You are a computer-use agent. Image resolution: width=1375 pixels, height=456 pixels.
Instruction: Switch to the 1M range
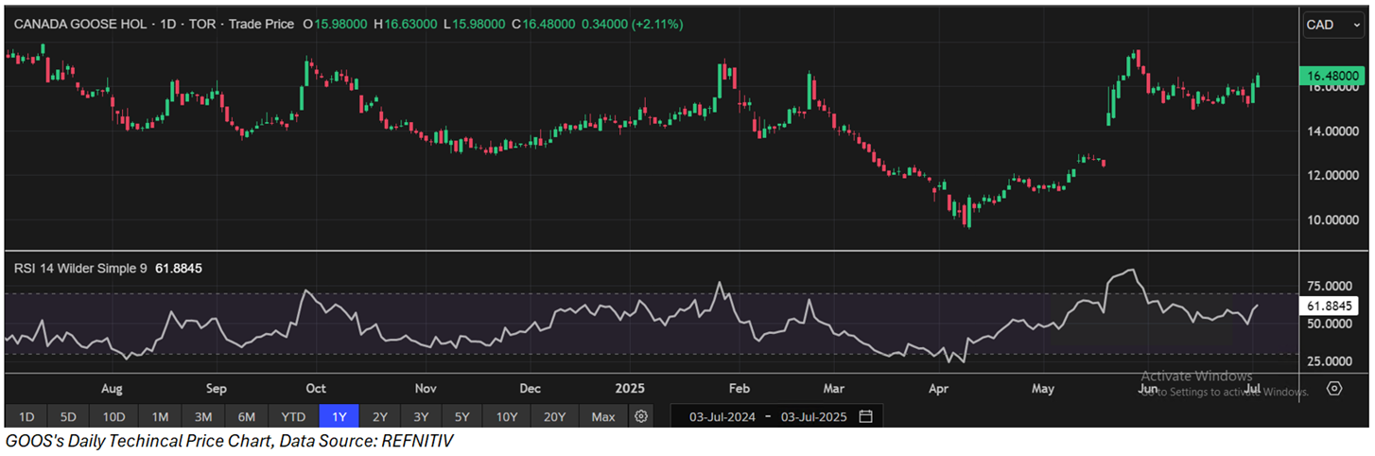click(160, 416)
